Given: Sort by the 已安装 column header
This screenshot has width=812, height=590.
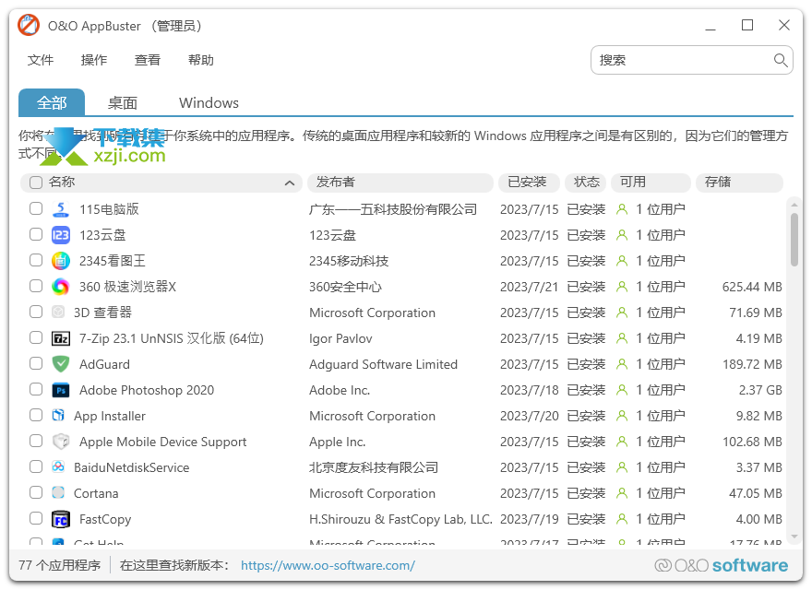Looking at the screenshot, I should coord(529,183).
